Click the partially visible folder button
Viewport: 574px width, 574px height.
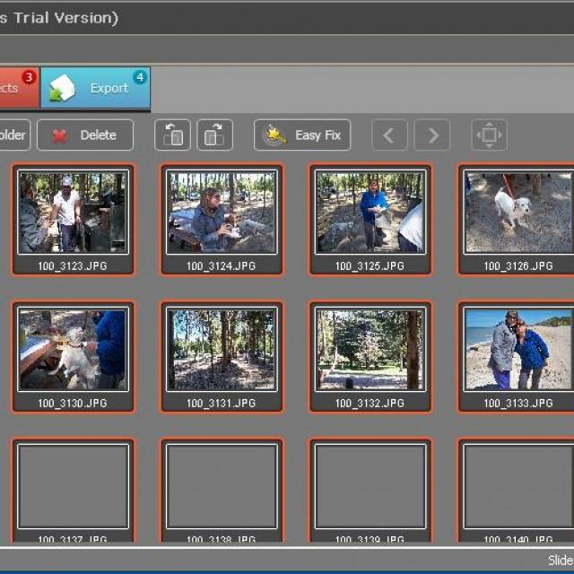click(13, 135)
